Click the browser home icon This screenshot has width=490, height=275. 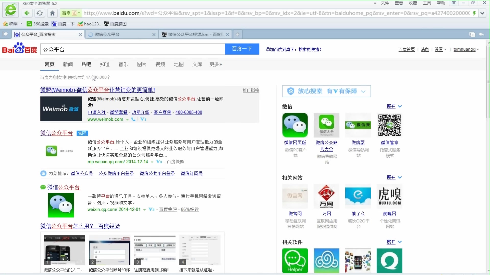click(x=52, y=13)
